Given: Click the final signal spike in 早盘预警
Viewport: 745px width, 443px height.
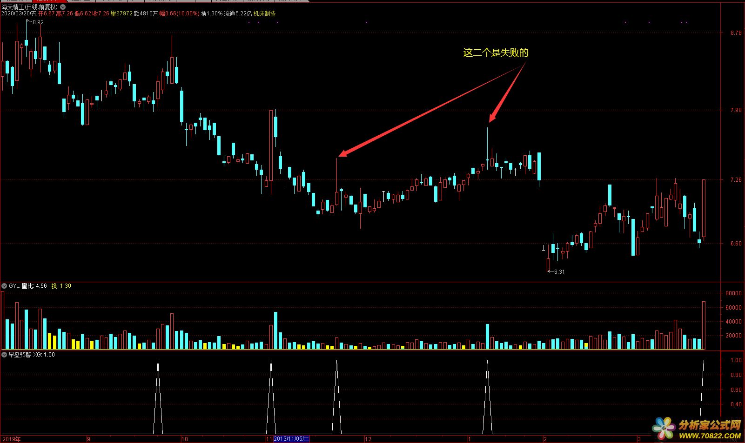Looking at the screenshot, I should point(704,361).
